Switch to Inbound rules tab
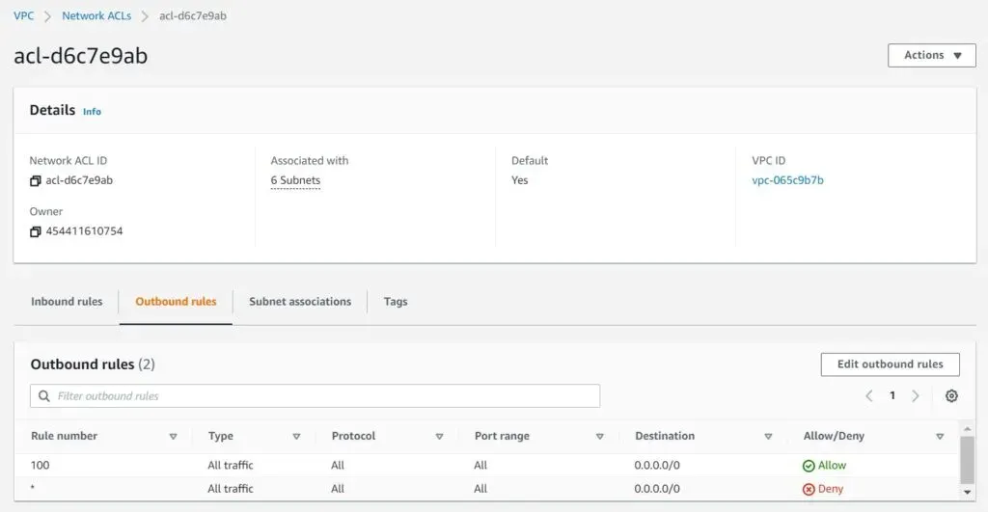The height and width of the screenshot is (512, 988). 67,302
